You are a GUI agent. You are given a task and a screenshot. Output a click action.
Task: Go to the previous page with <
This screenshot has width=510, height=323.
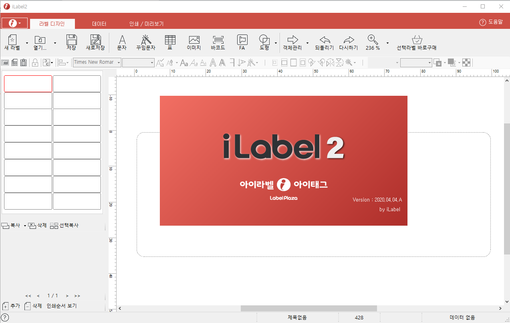point(38,296)
